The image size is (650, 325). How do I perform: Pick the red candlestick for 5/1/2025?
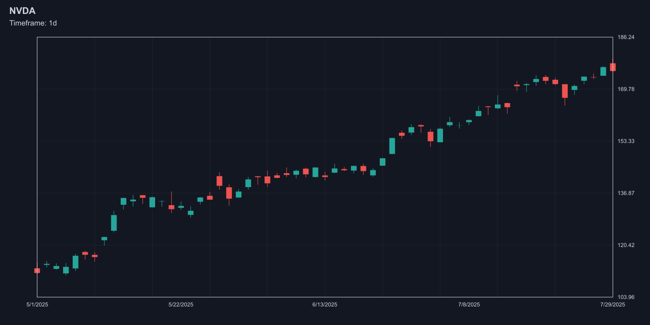[x=37, y=270]
